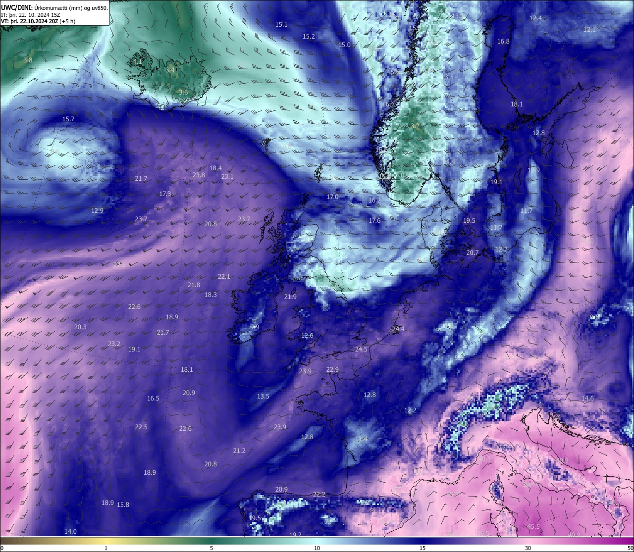Image resolution: width=634 pixels, height=552 pixels.
Task: Click the legend tick label 30
Action: tap(528, 548)
